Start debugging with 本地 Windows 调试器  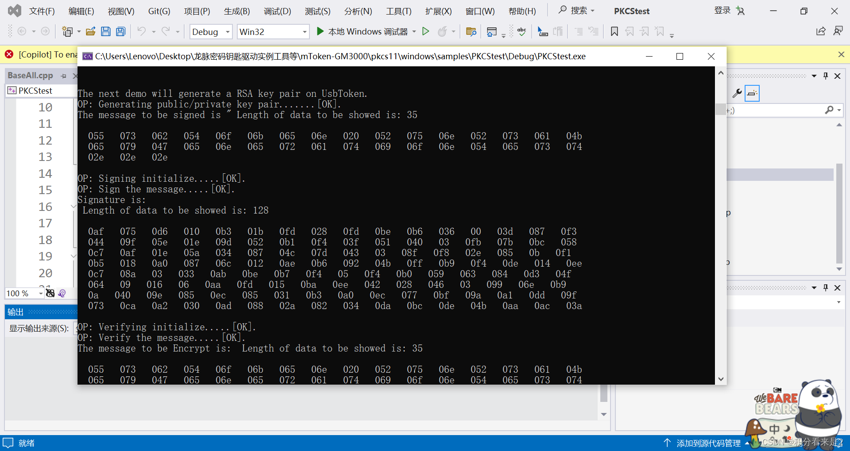pyautogui.click(x=362, y=31)
